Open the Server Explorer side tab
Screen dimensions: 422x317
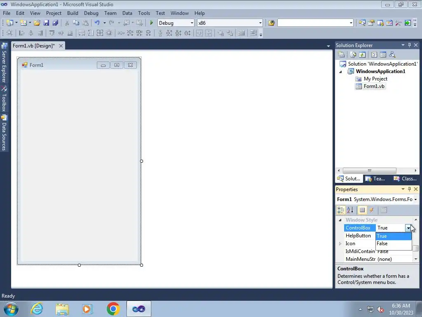(x=4, y=63)
